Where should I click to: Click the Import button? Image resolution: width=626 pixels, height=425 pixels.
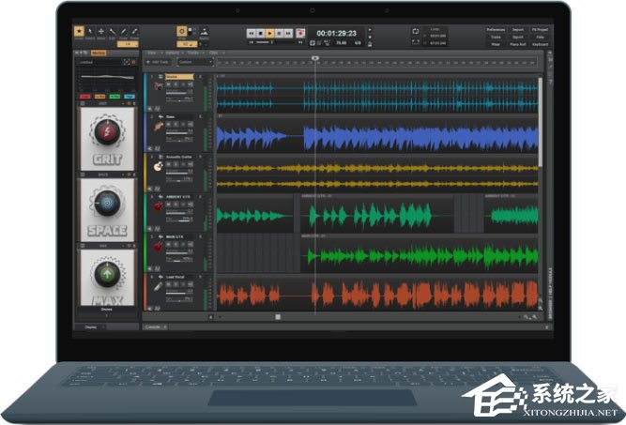518,30
